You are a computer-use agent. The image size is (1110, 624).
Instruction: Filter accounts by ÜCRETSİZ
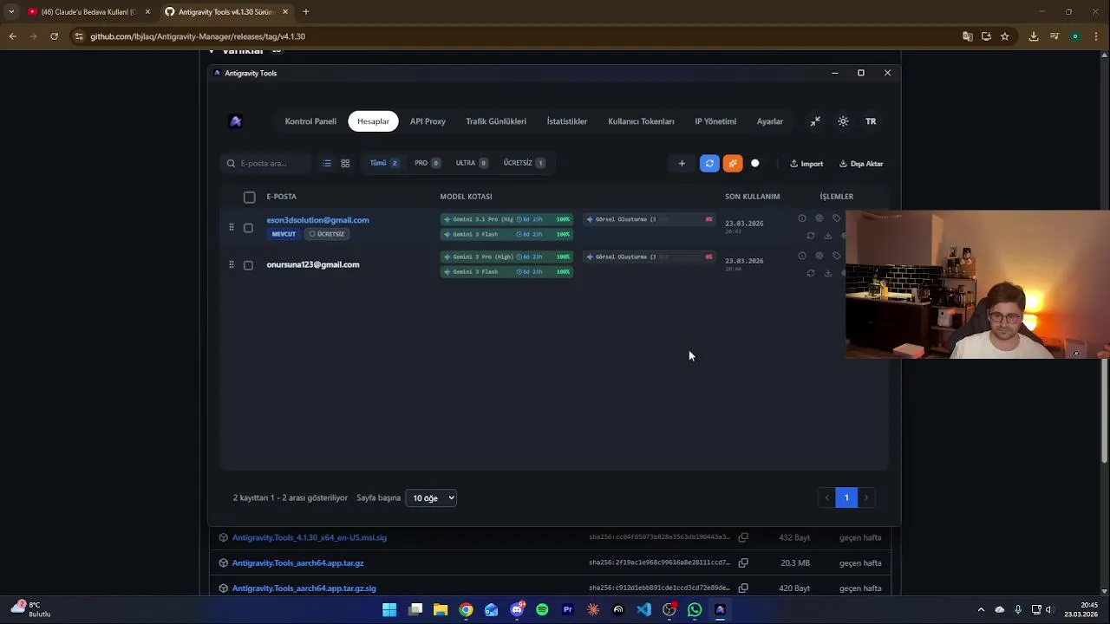(524, 163)
